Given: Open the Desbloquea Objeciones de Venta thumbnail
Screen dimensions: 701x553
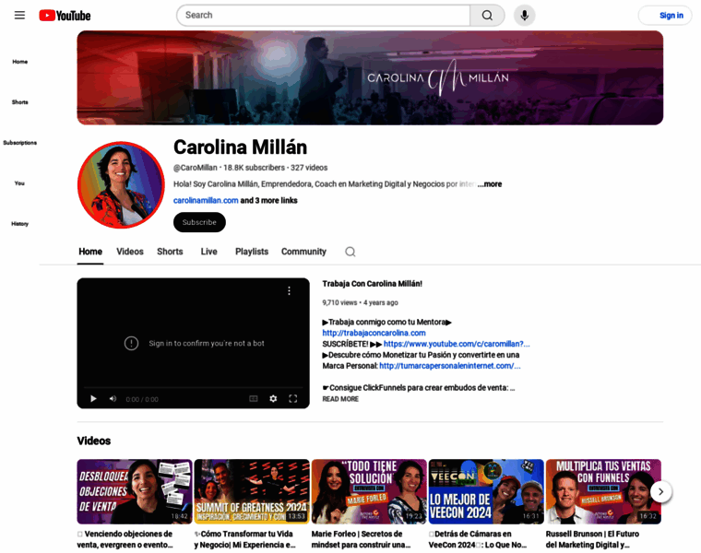Looking at the screenshot, I should tap(135, 491).
